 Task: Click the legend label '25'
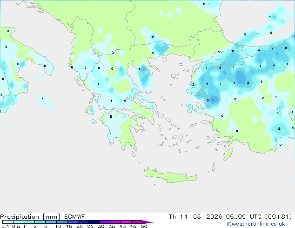click(x=90, y=226)
